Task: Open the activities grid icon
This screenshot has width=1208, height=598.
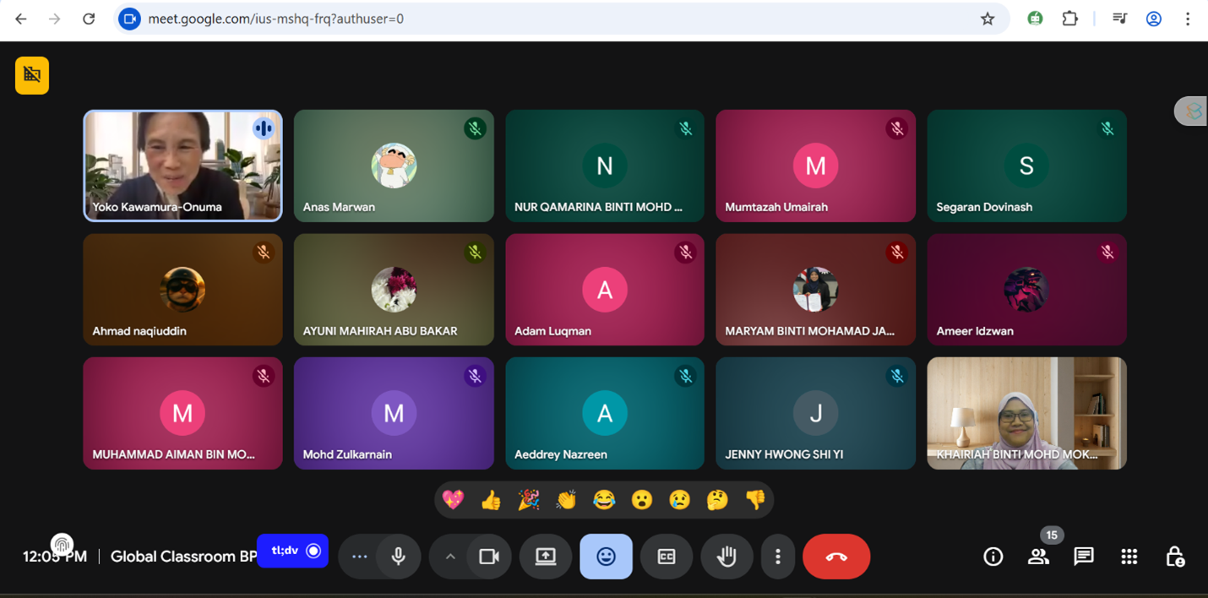Action: click(x=1129, y=557)
